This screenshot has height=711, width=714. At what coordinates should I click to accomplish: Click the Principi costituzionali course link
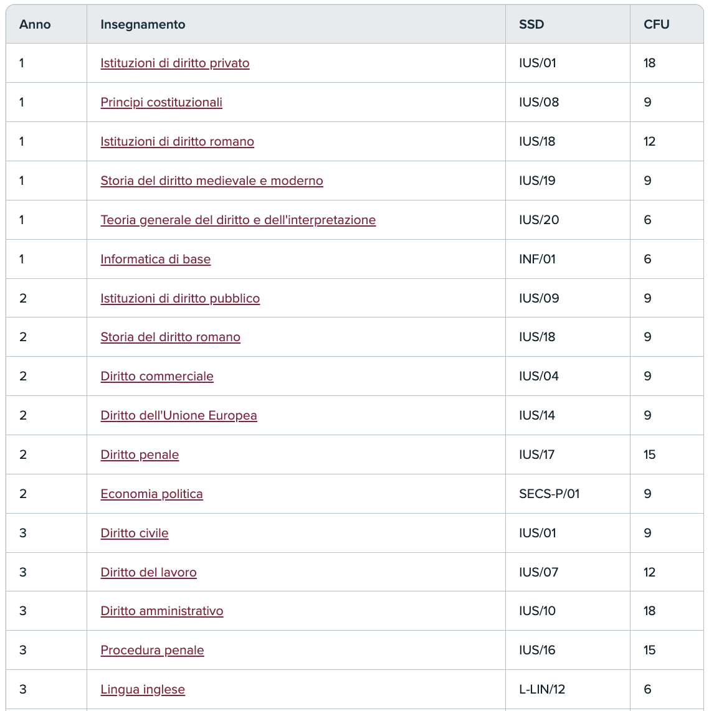161,102
